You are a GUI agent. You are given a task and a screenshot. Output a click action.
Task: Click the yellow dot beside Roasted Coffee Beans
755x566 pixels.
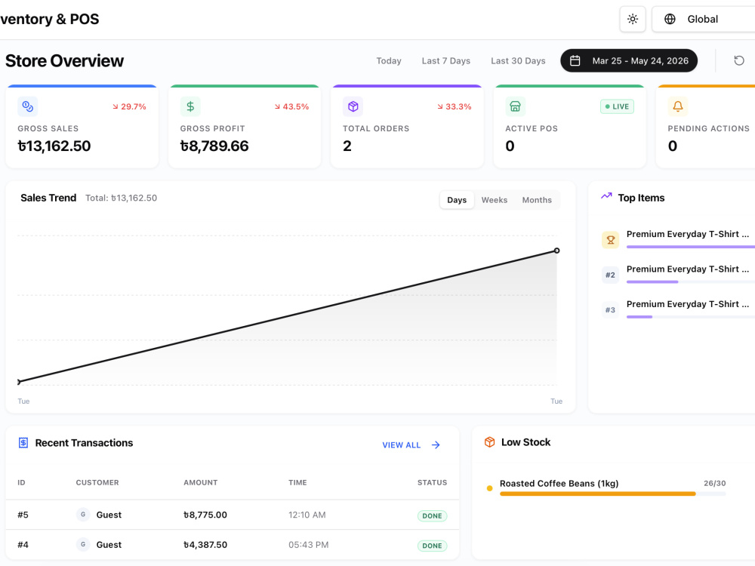point(490,488)
